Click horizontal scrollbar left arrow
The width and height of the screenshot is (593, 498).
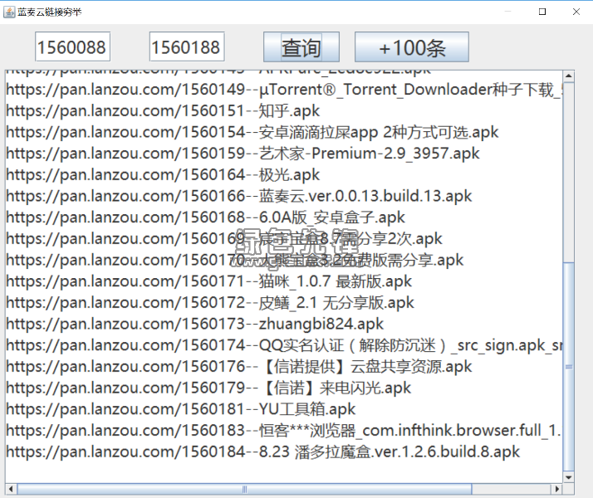(x=11, y=489)
